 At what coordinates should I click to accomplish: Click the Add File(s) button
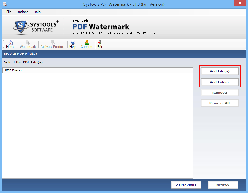pyautogui.click(x=220, y=71)
